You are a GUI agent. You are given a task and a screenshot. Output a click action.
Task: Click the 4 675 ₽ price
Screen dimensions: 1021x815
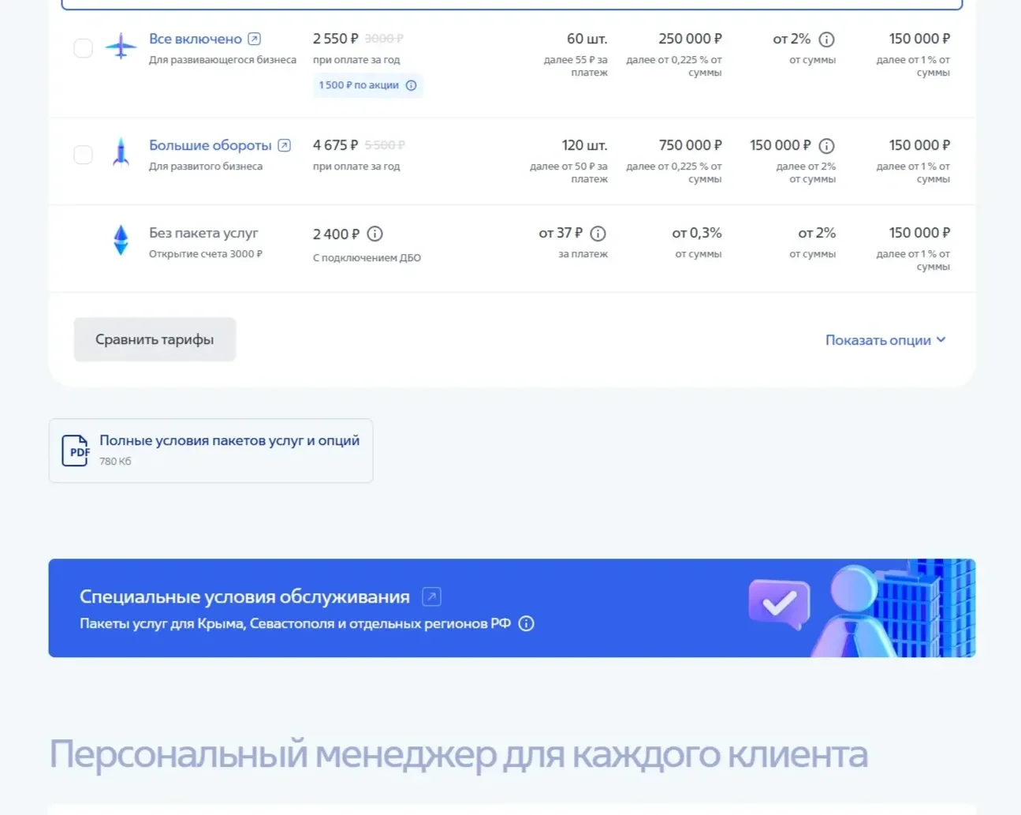point(336,145)
